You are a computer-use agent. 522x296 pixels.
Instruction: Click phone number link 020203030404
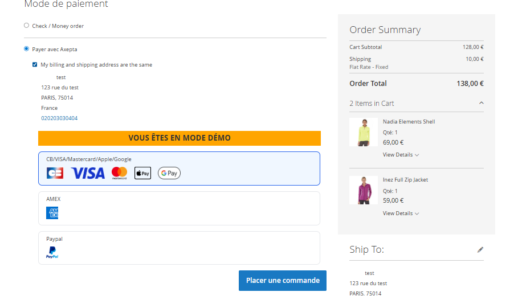[x=59, y=118]
